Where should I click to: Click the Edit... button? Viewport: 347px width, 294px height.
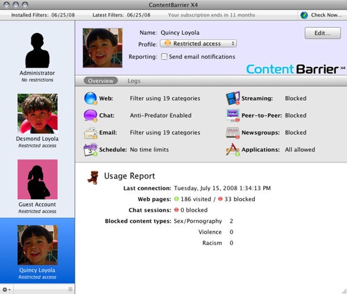323,33
